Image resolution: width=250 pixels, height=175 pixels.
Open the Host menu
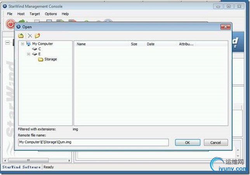tap(21, 14)
